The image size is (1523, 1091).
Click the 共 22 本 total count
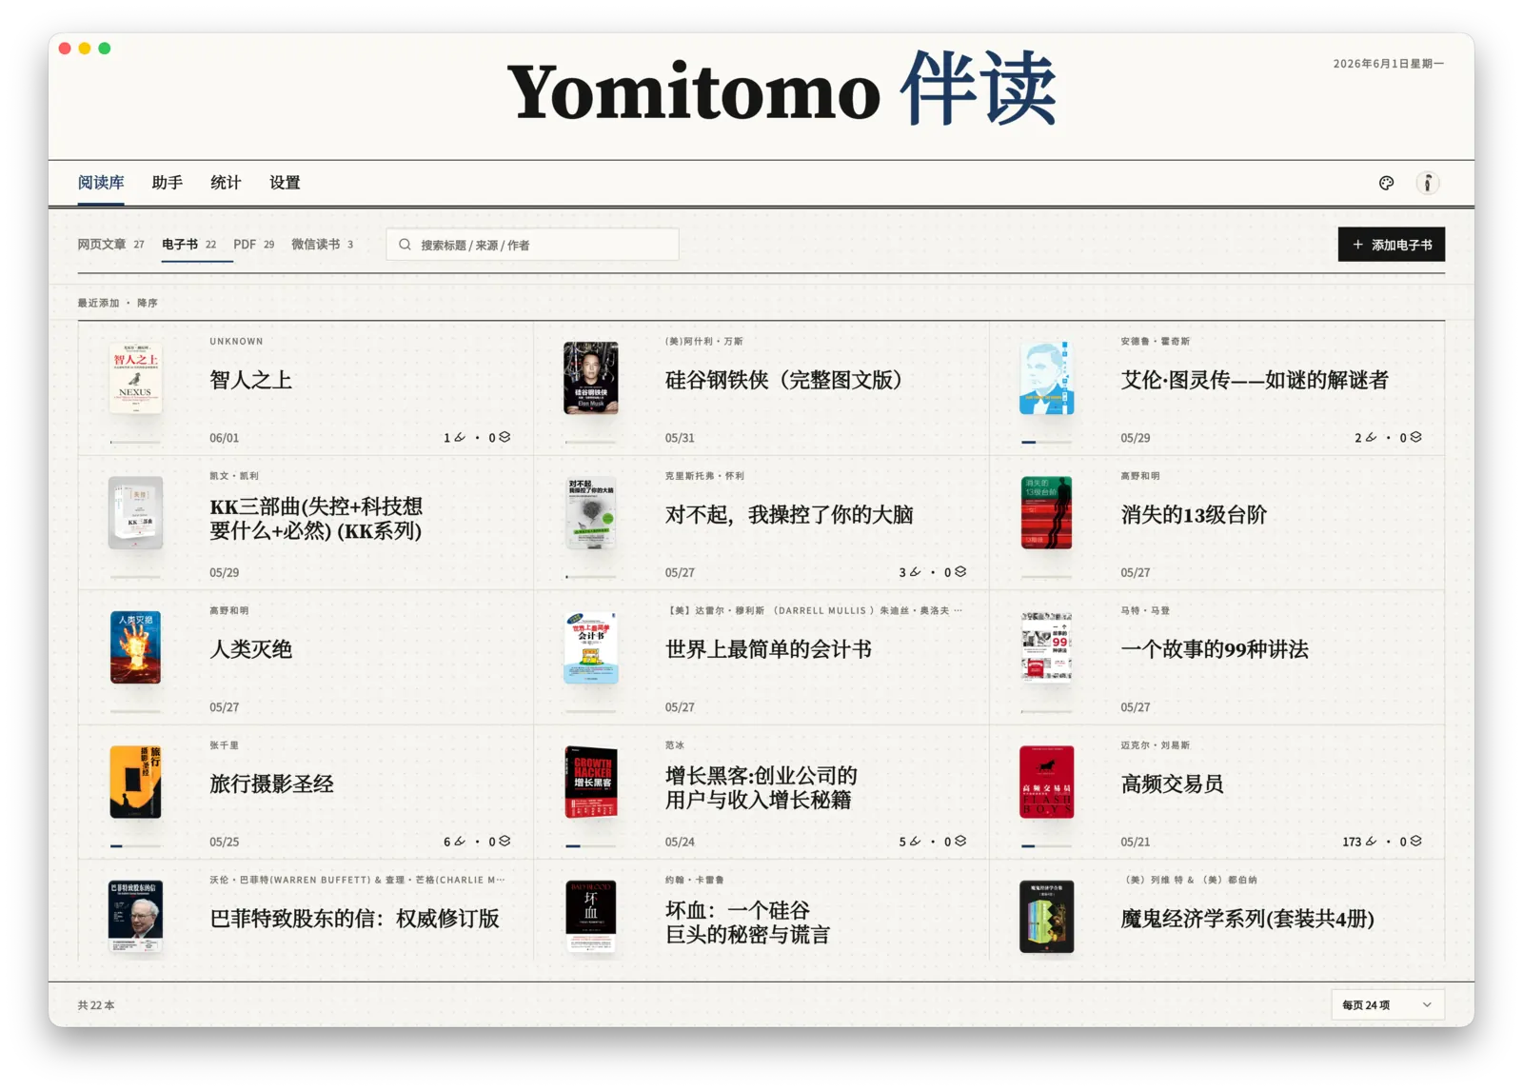click(96, 1005)
